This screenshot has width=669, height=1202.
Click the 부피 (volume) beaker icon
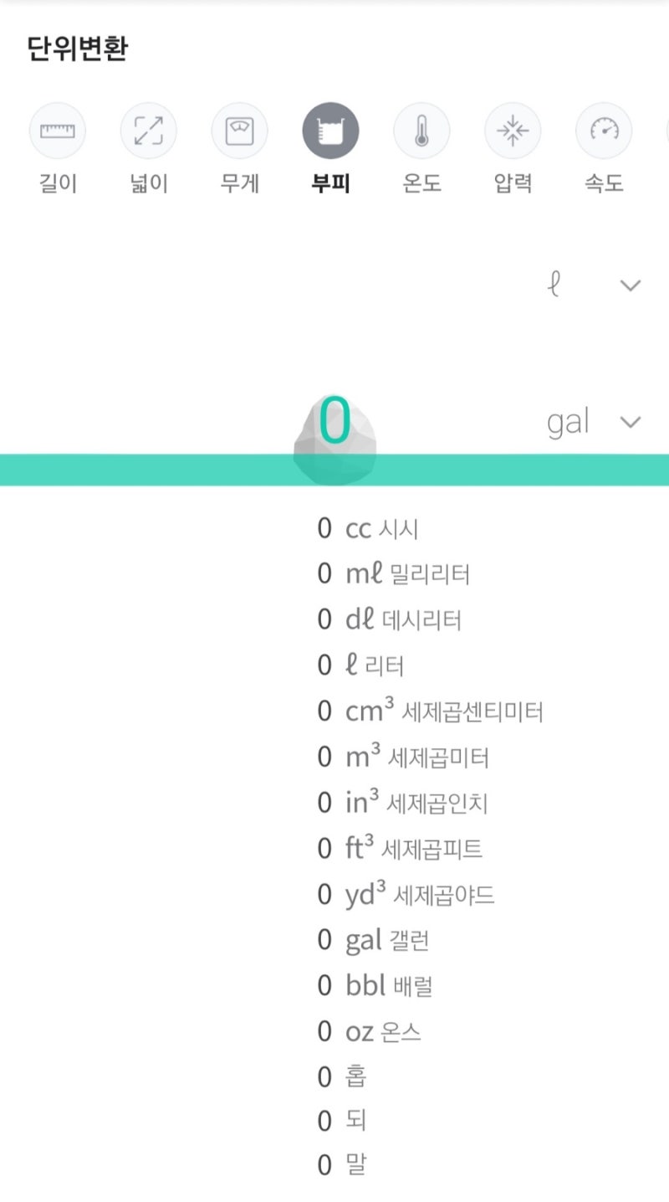click(x=331, y=131)
